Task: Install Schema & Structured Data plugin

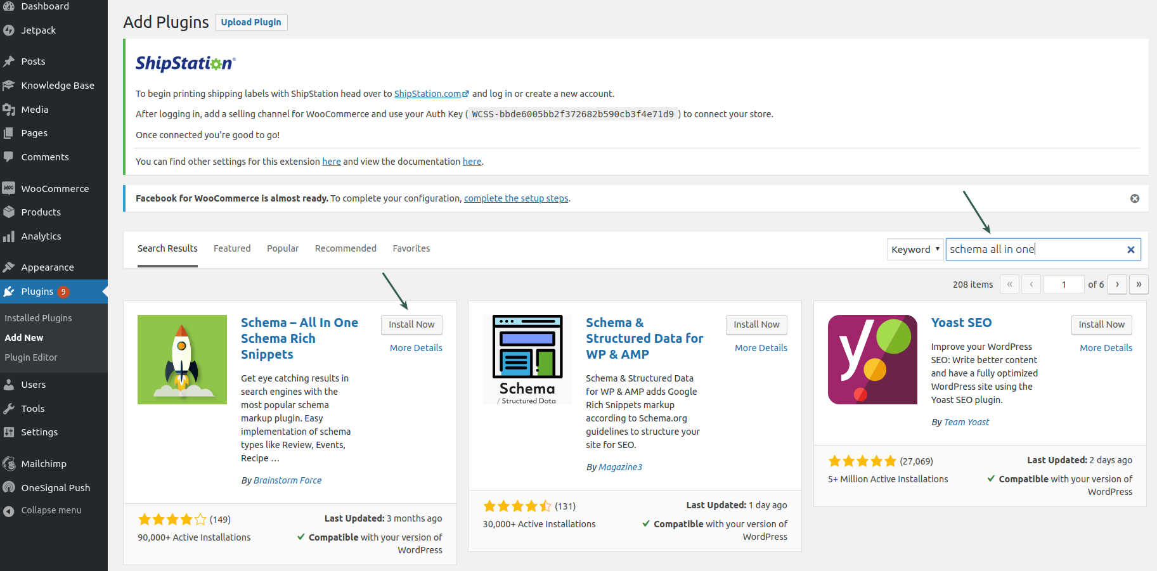Action: [x=756, y=324]
